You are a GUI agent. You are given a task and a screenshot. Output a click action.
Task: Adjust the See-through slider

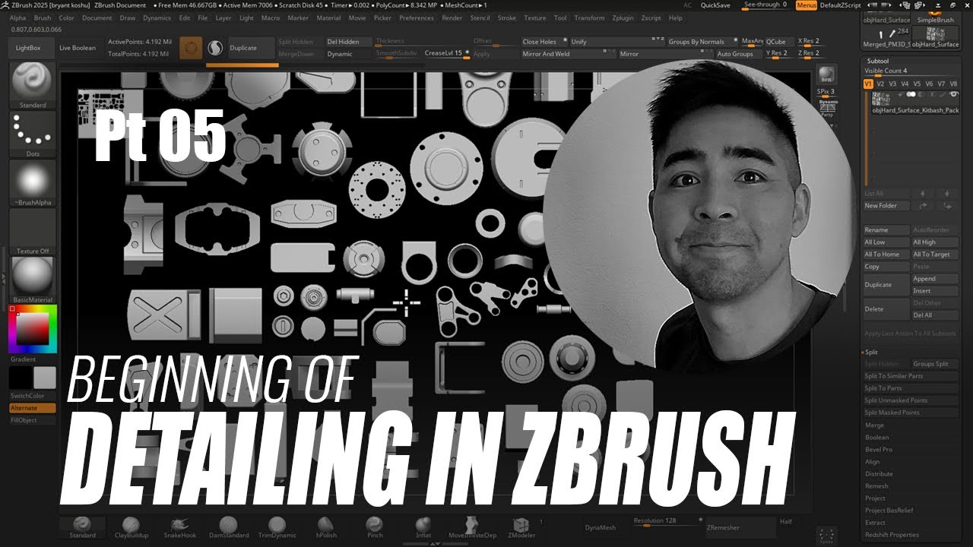tap(765, 5)
